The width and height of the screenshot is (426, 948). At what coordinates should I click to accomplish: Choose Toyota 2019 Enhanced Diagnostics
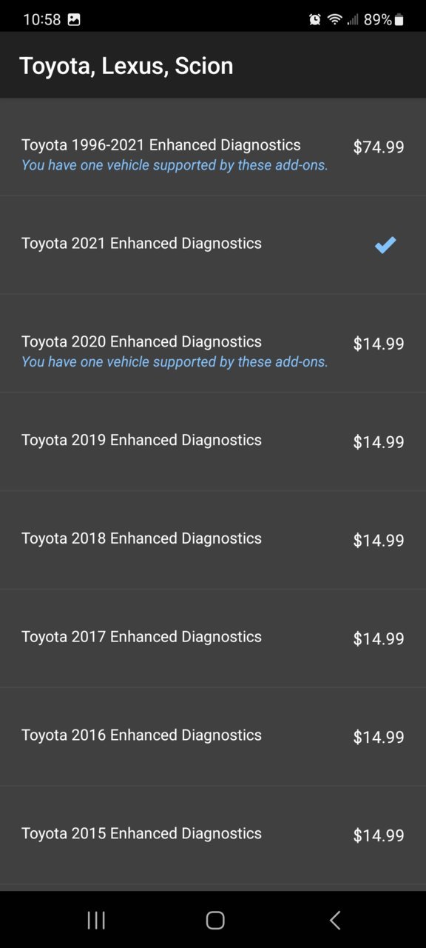pyautogui.click(x=213, y=441)
